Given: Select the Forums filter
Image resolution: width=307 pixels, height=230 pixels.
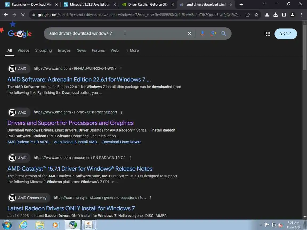Looking at the screenshot, I should click(98, 51).
